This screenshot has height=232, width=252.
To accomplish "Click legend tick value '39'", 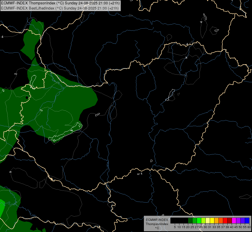I will (227, 227).
